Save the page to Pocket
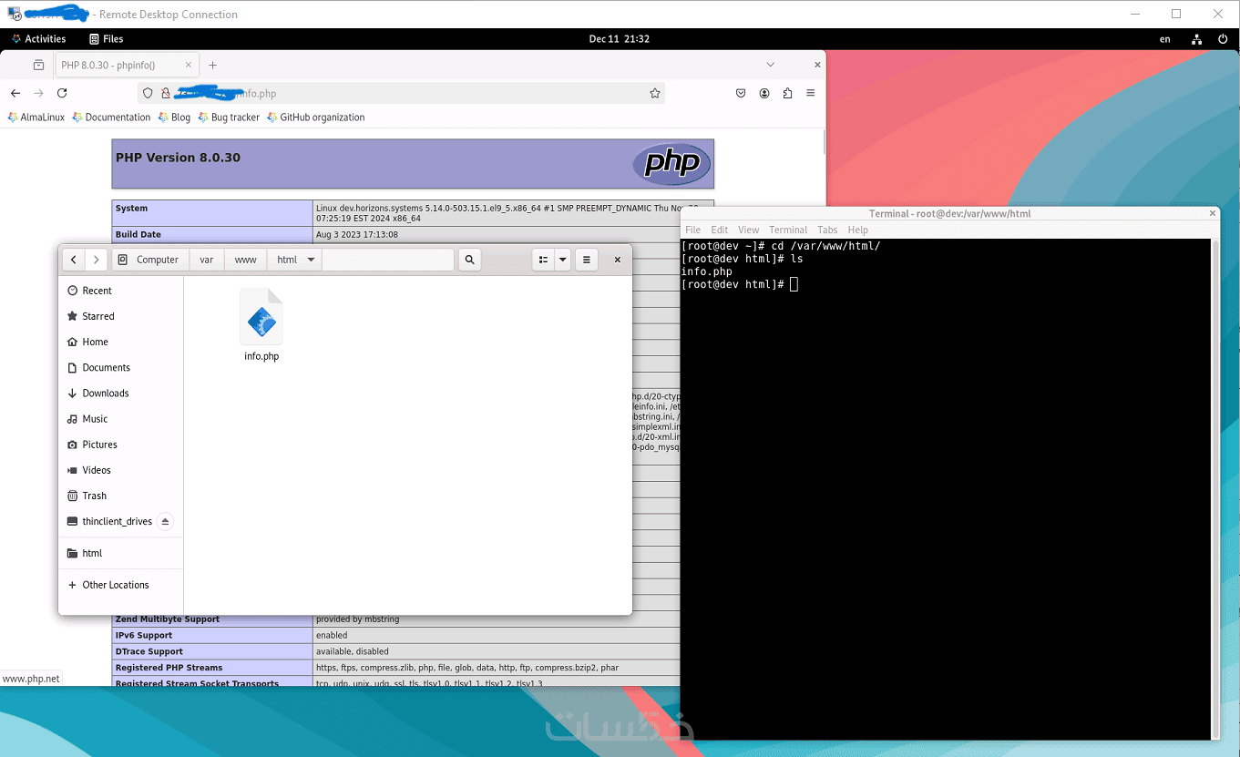The height and width of the screenshot is (757, 1240). [741, 93]
